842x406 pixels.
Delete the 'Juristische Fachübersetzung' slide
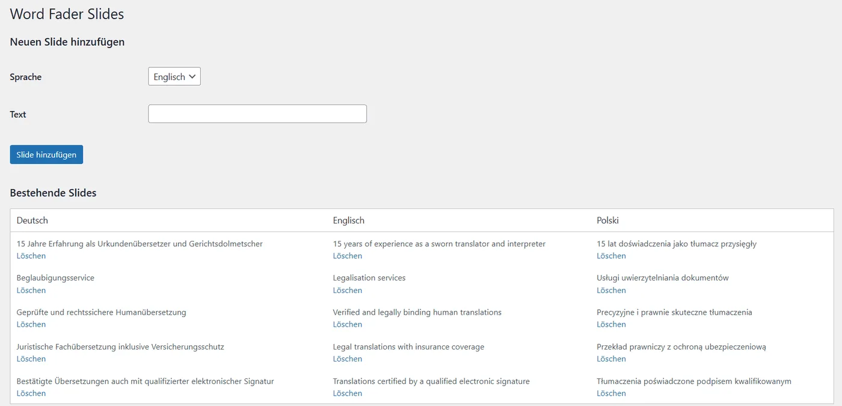[31, 359]
